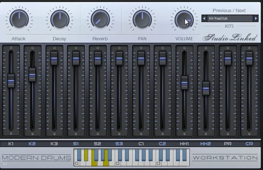Click the PAN knob
Image resolution: width=263 pixels, height=170 pixels.
(x=142, y=19)
